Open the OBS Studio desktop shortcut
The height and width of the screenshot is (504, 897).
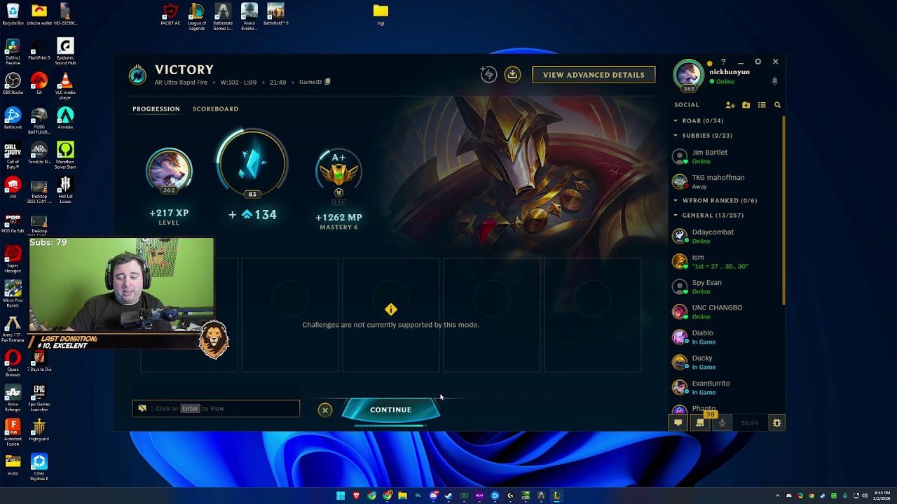(13, 84)
